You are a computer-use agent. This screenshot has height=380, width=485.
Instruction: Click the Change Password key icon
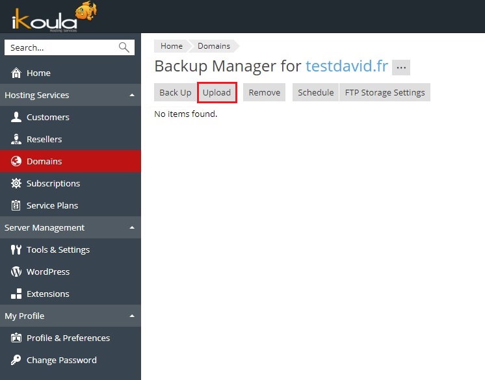[16, 361]
